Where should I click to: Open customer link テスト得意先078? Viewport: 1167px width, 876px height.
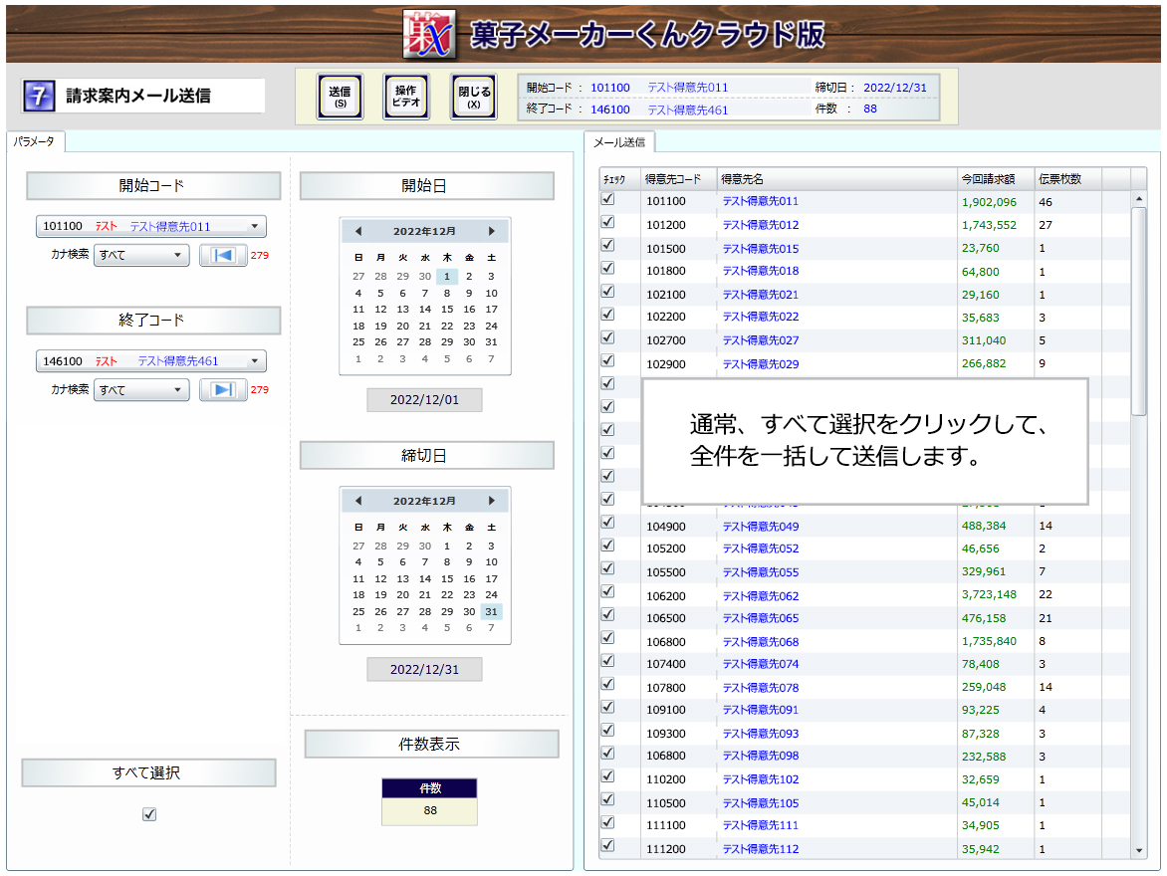[761, 688]
